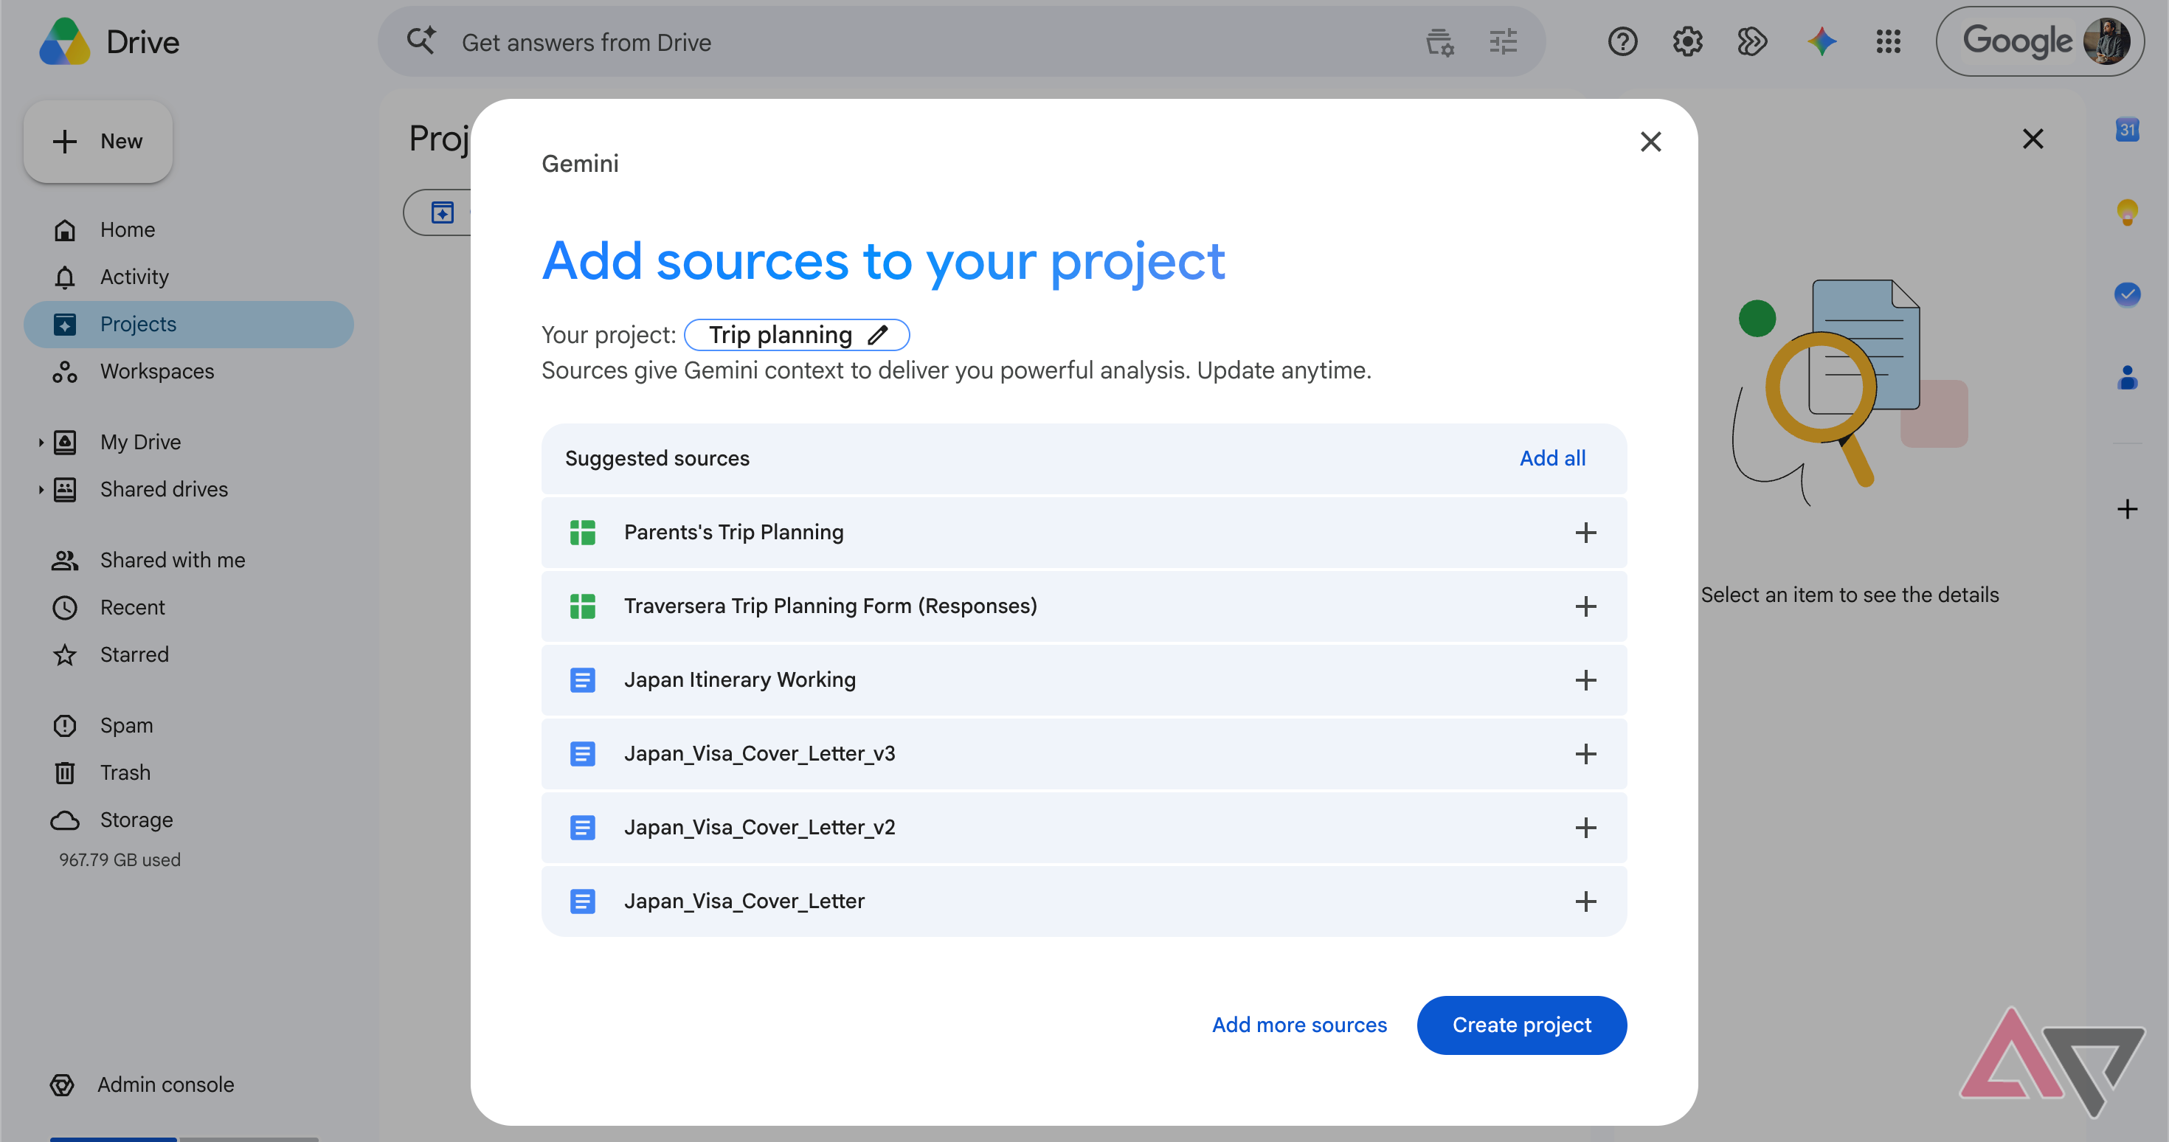Open Google apps grid
This screenshot has height=1142, width=2169.
(x=1888, y=41)
